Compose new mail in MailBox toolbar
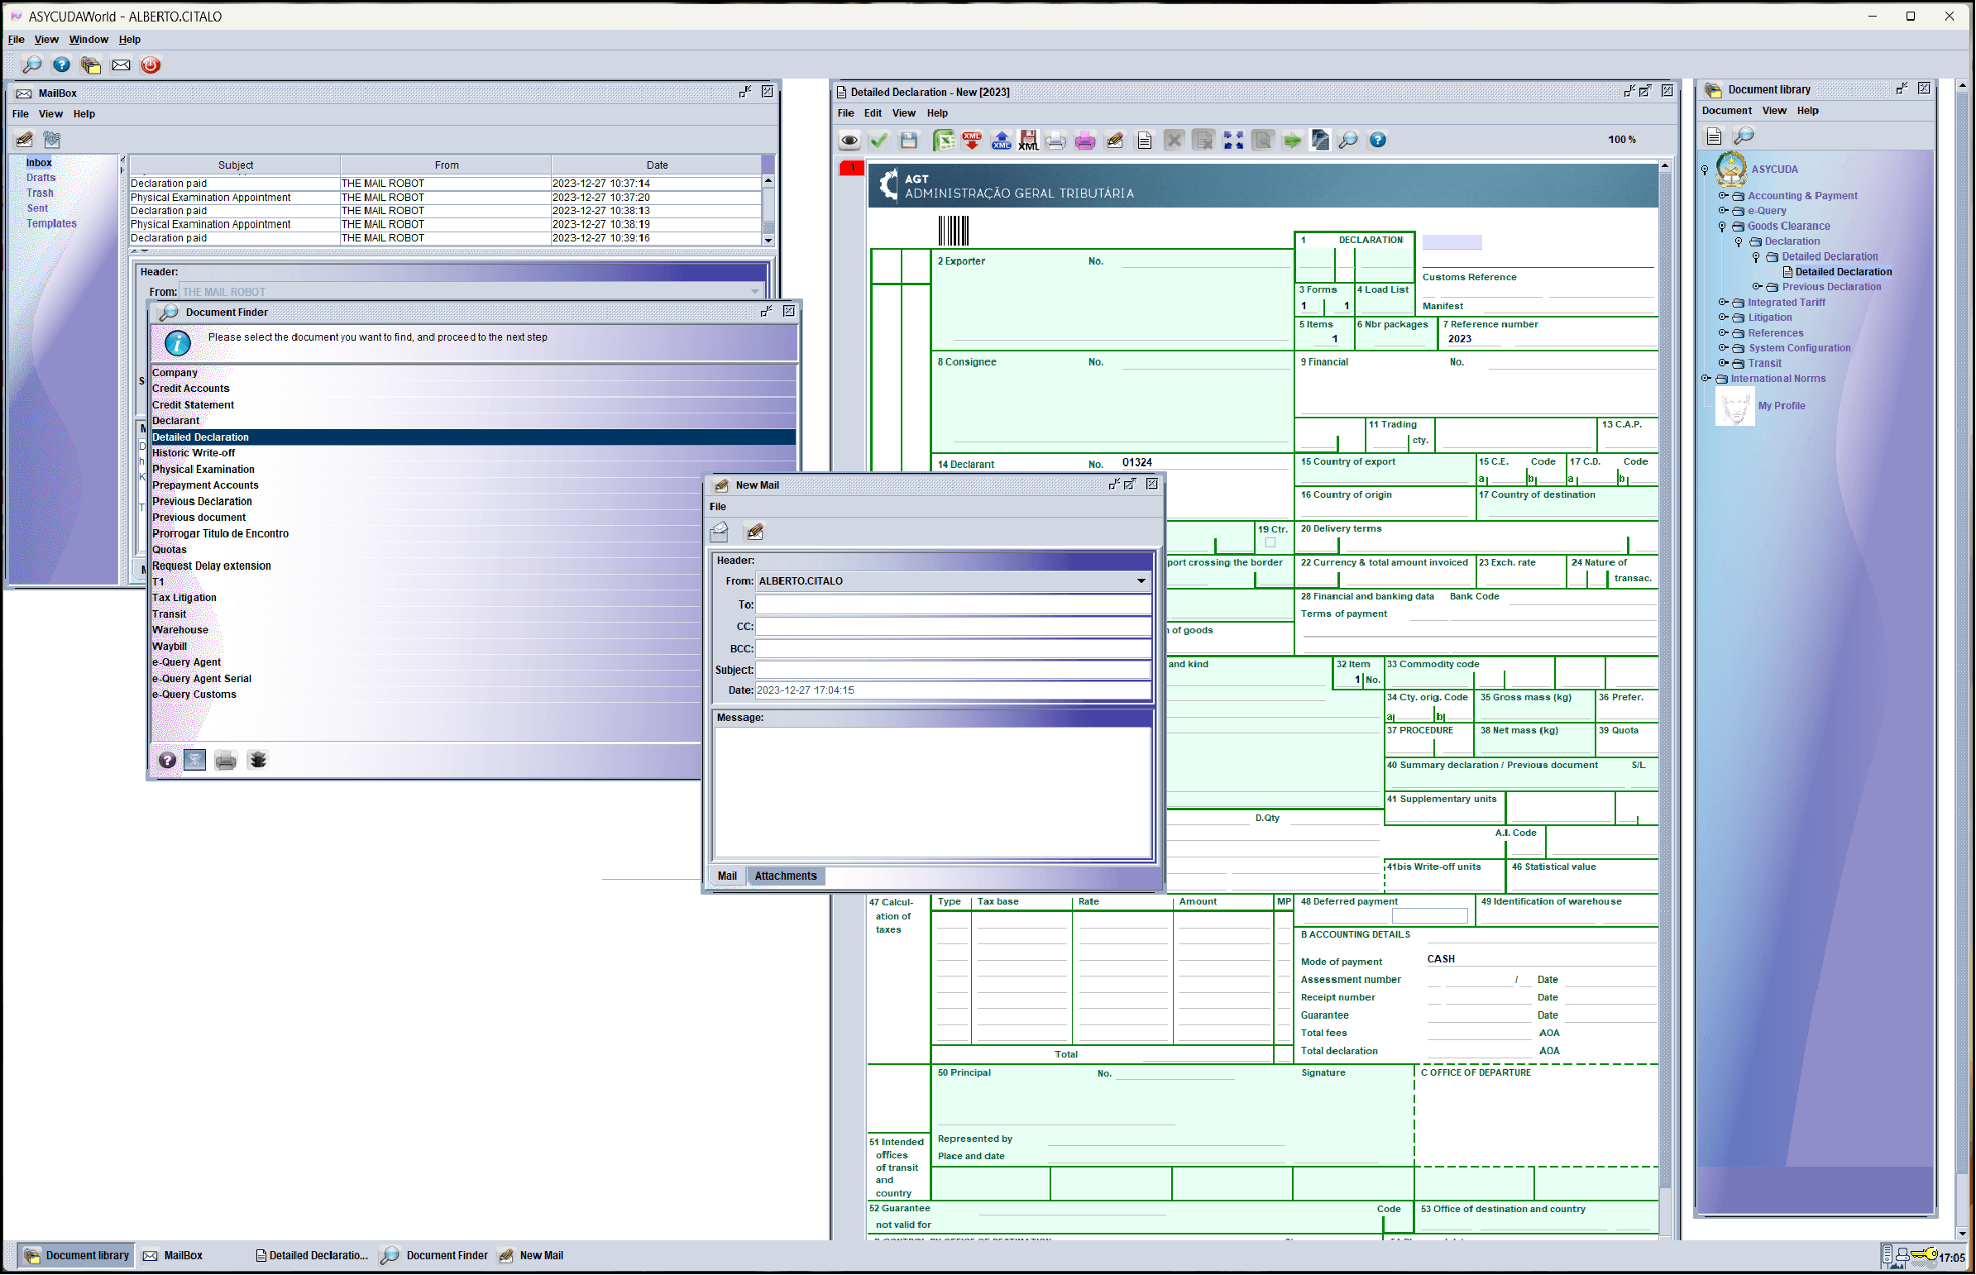The height and width of the screenshot is (1275, 1976). pyautogui.click(x=25, y=139)
